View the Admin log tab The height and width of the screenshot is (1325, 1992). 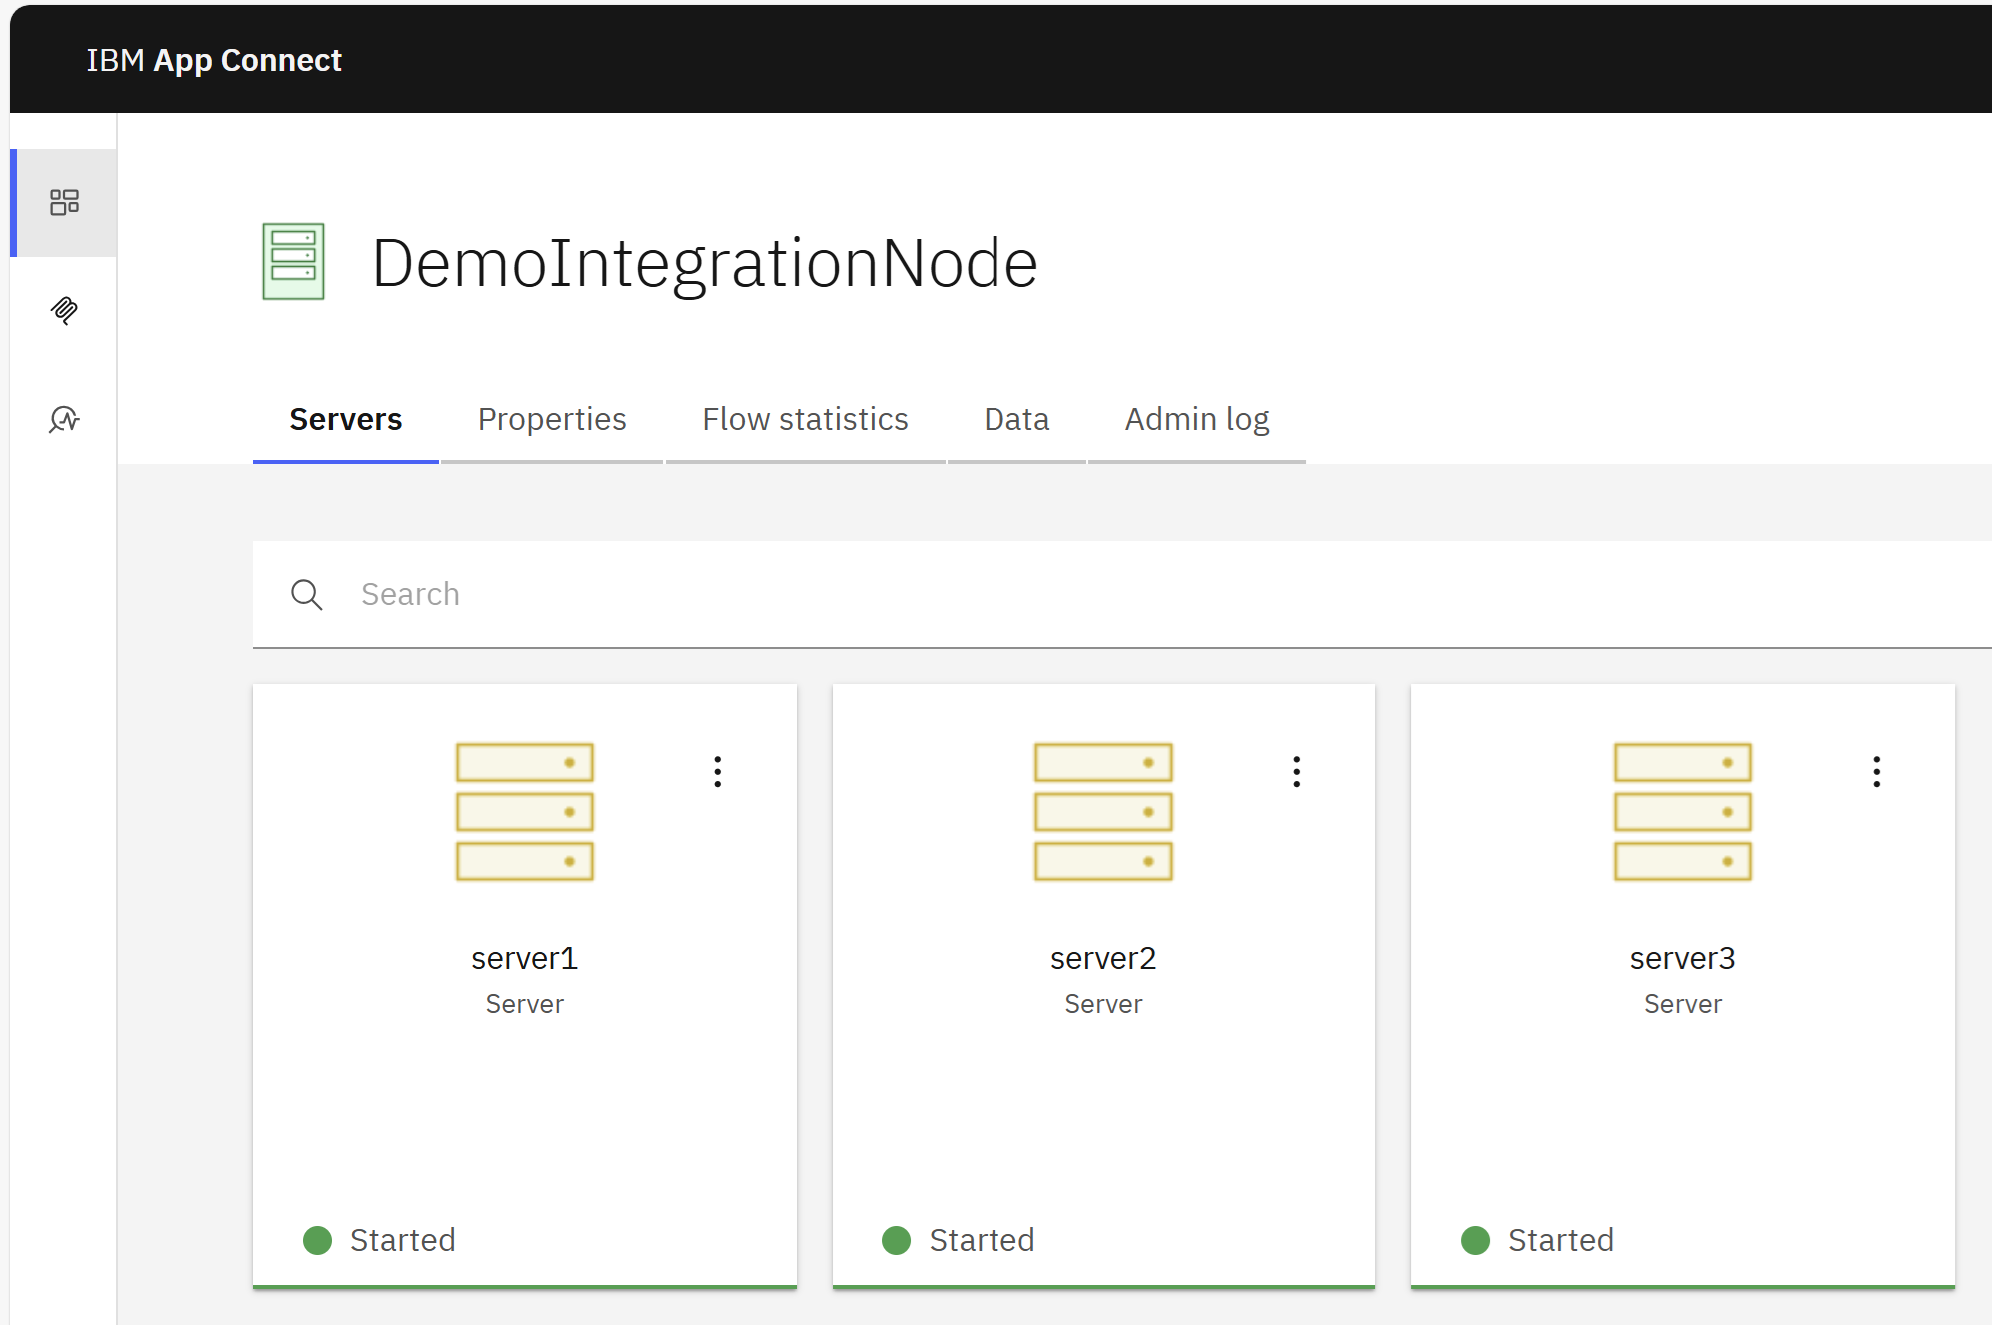click(1197, 419)
